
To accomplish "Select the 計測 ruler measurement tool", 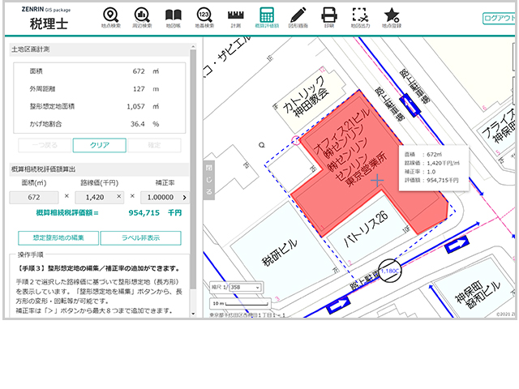I will pyautogui.click(x=236, y=18).
